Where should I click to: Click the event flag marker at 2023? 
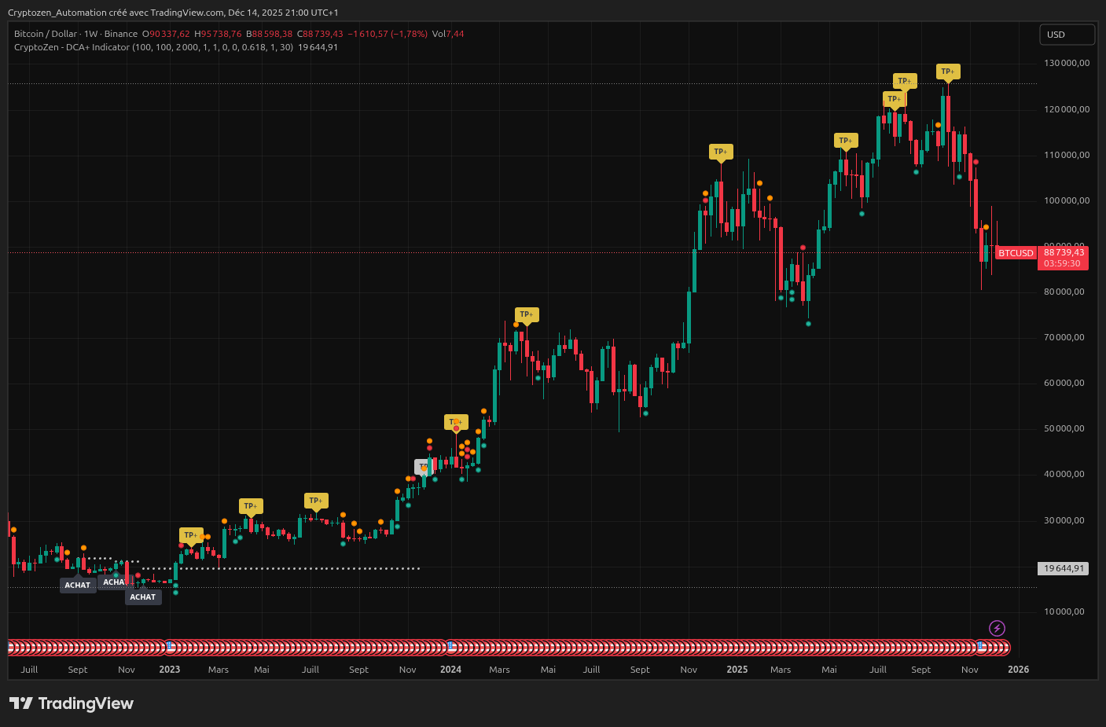(x=169, y=648)
